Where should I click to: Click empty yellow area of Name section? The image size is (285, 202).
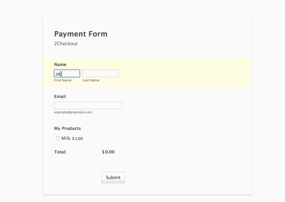click(181, 72)
